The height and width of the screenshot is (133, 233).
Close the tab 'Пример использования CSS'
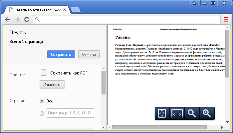coord(65,10)
